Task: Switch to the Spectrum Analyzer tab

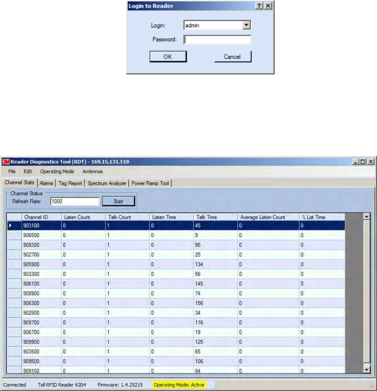Action: coord(107,183)
